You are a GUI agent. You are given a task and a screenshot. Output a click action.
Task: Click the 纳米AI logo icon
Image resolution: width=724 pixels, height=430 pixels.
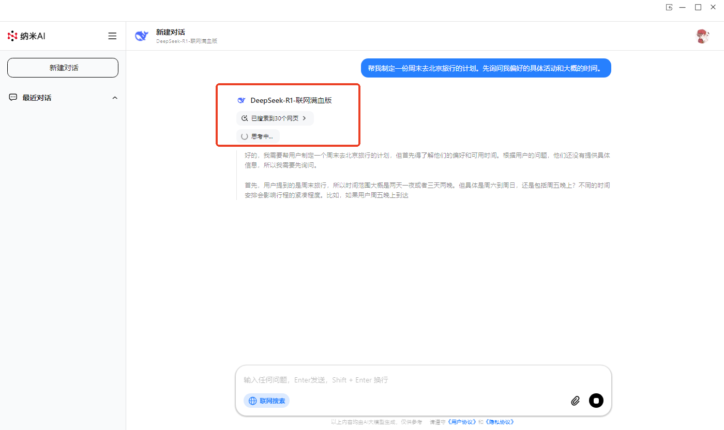click(x=12, y=36)
